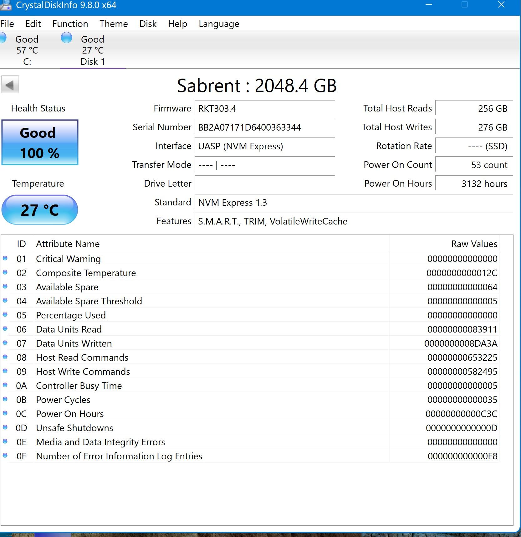Close the CrystalDiskInfo window
This screenshot has height=537, width=521.
[501, 5]
